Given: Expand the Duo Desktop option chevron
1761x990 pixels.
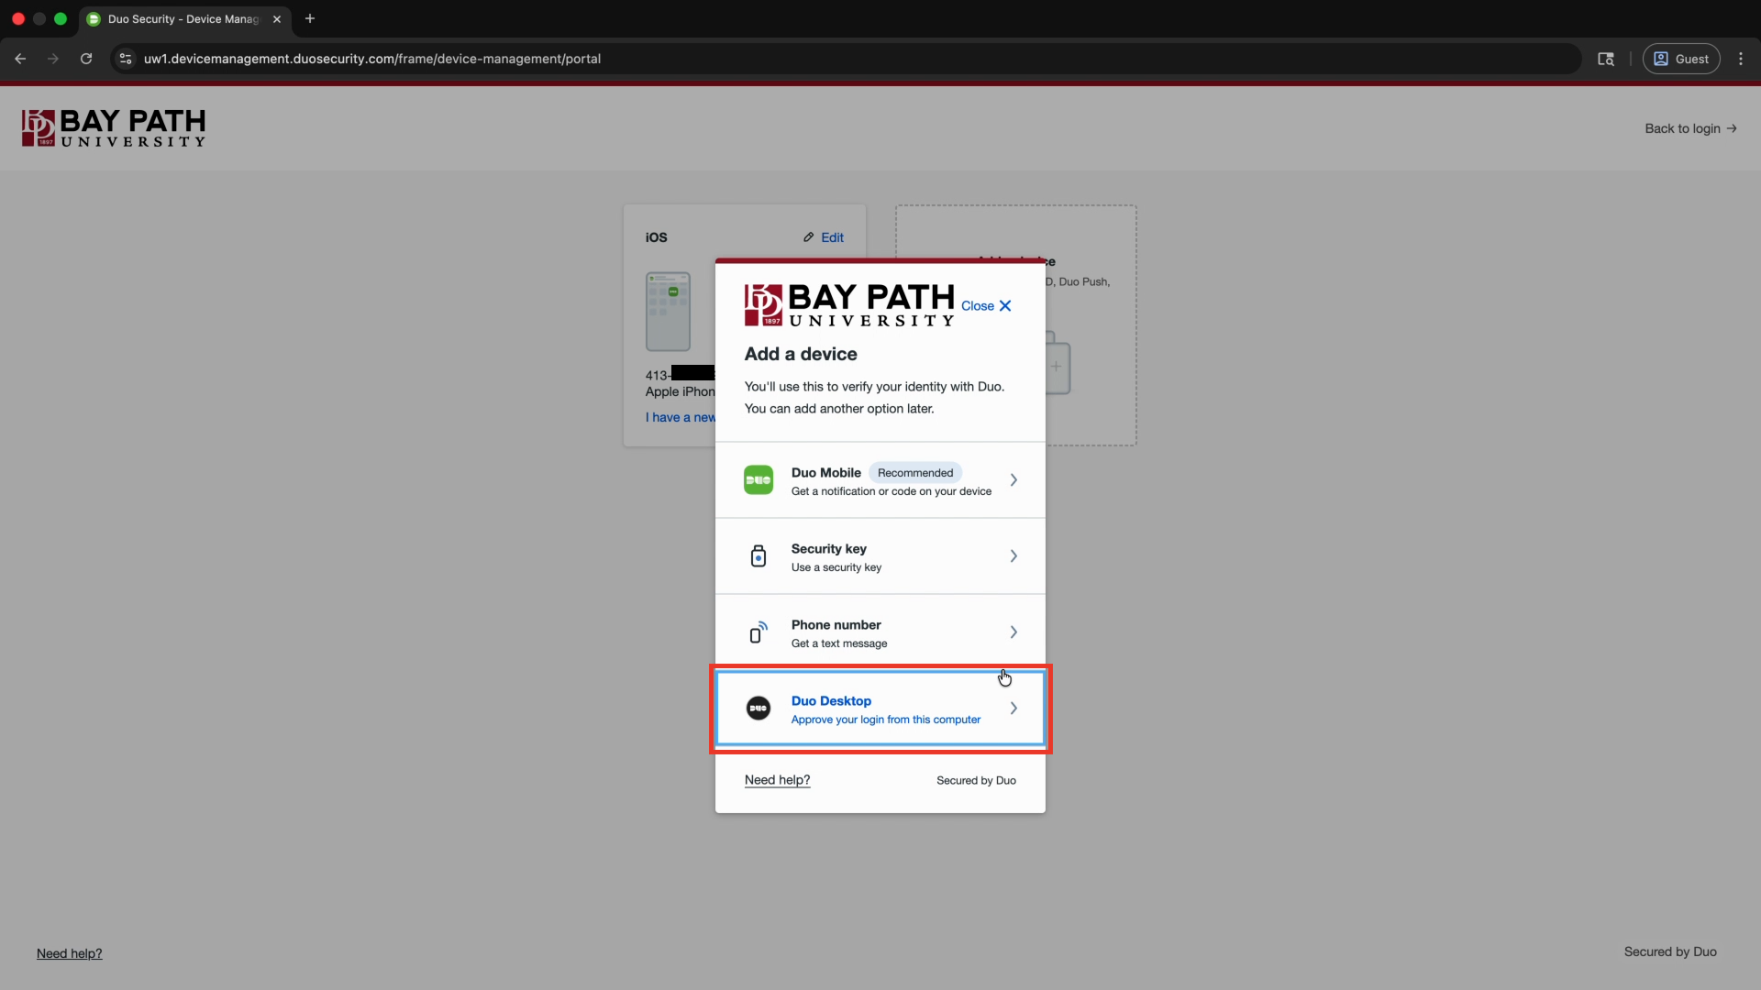Looking at the screenshot, I should pyautogui.click(x=1013, y=708).
